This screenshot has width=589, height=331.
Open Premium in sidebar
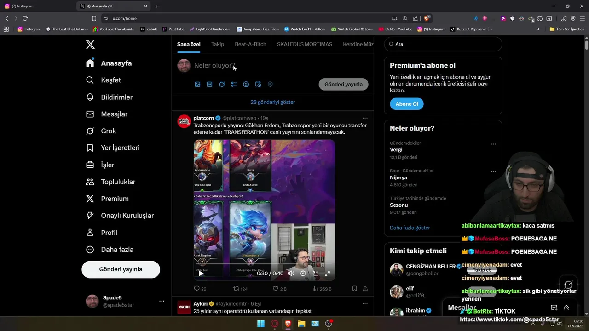pos(107,199)
